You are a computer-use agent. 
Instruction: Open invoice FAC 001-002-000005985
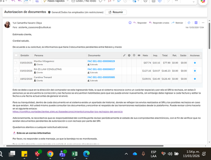[x=101, y=77]
